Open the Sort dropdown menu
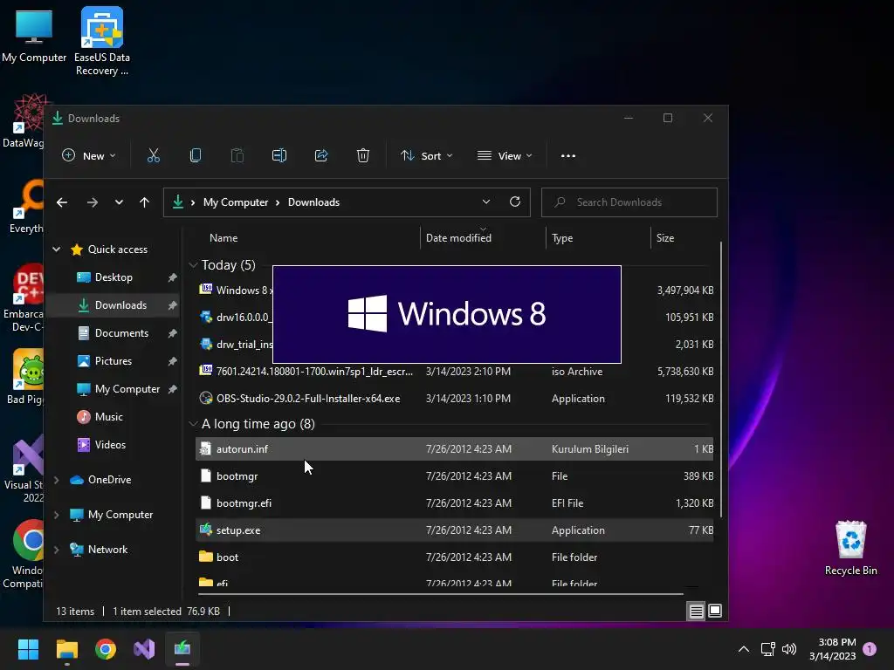This screenshot has width=894, height=670. point(426,155)
